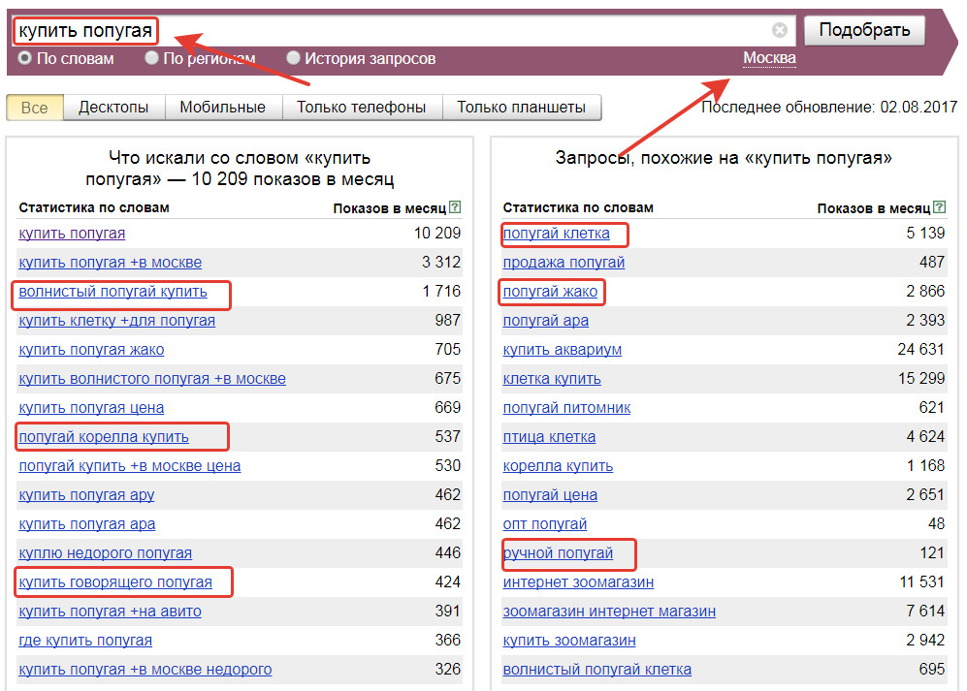Click help icon in left table header
This screenshot has width=967, height=691.
pos(455,207)
